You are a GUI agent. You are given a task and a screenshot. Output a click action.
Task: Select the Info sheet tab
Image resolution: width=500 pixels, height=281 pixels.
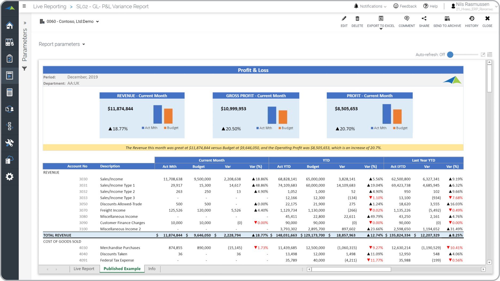152,269
